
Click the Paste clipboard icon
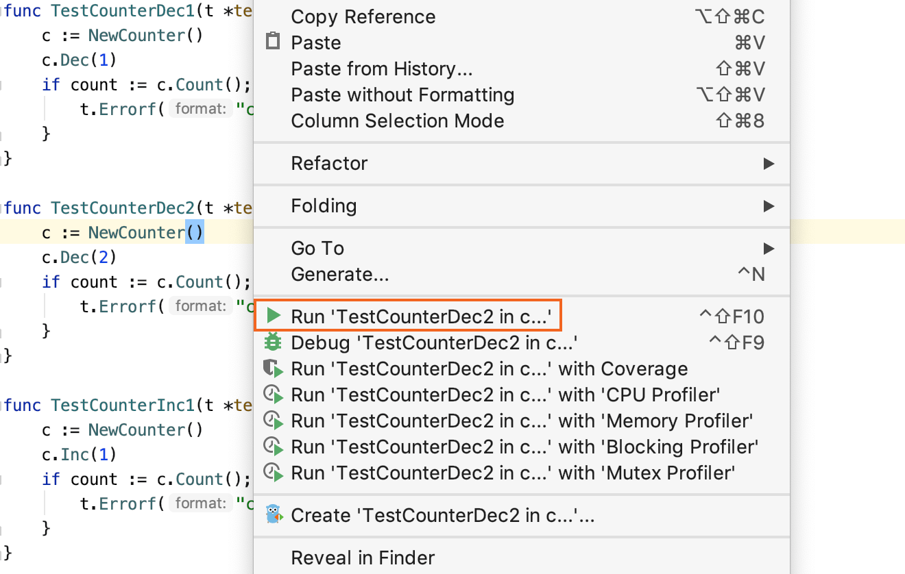coord(273,42)
